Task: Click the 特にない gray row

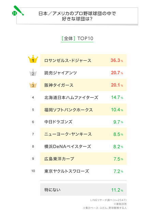Action: pyautogui.click(x=83, y=189)
